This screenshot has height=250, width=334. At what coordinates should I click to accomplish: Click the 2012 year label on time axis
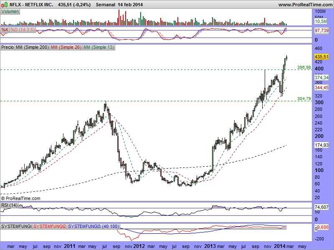coord(139,246)
